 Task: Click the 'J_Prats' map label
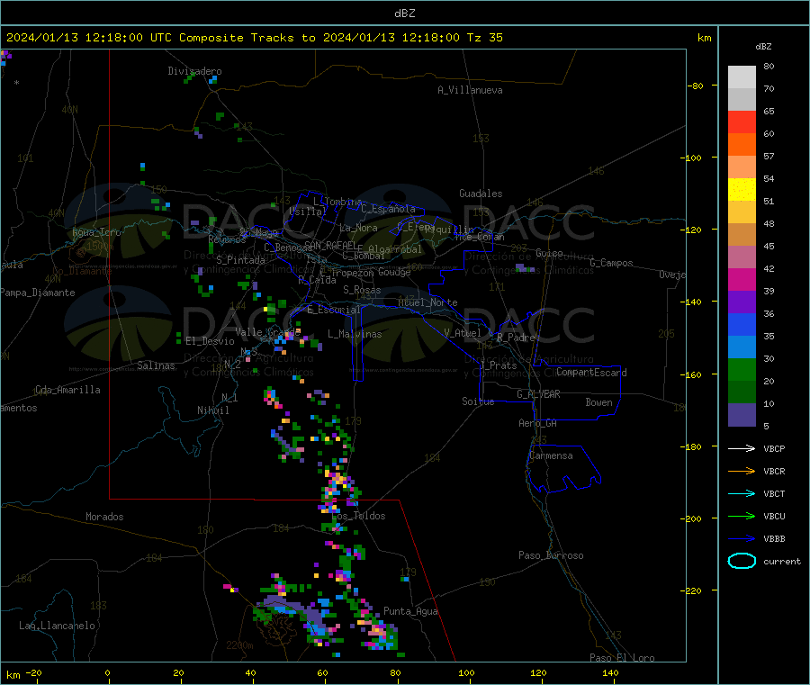[x=498, y=365]
